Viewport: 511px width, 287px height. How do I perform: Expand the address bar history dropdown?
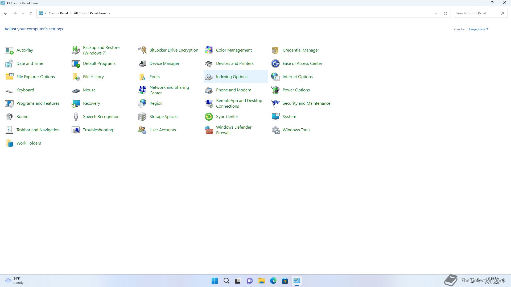tap(436, 14)
